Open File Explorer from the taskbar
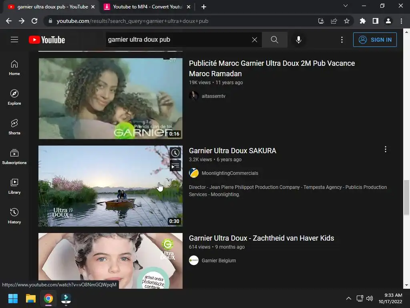 (x=30, y=298)
